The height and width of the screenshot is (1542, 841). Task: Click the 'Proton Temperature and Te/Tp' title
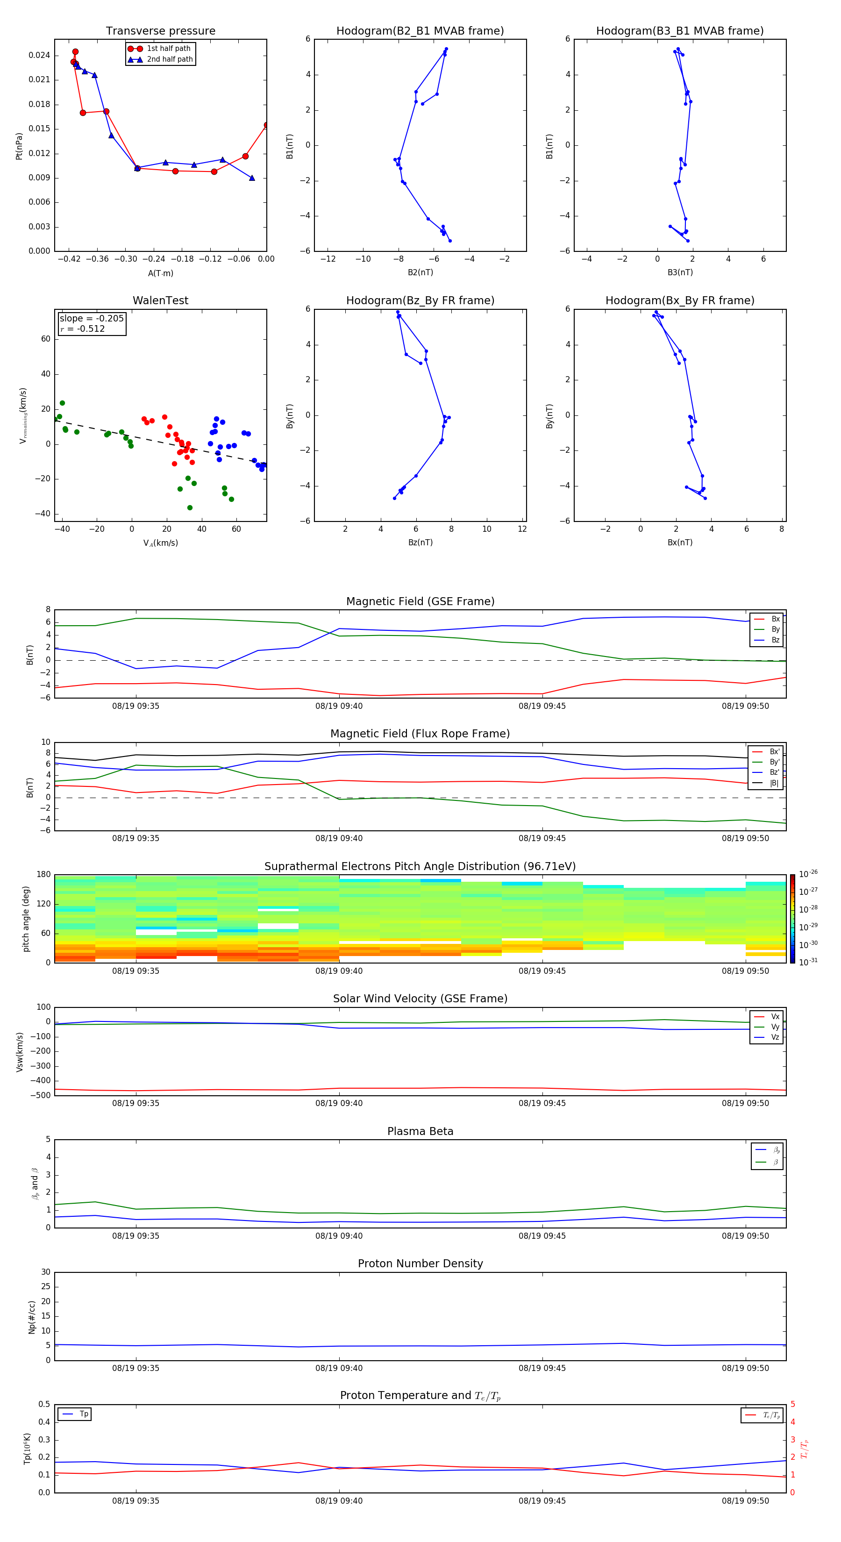(420, 1396)
